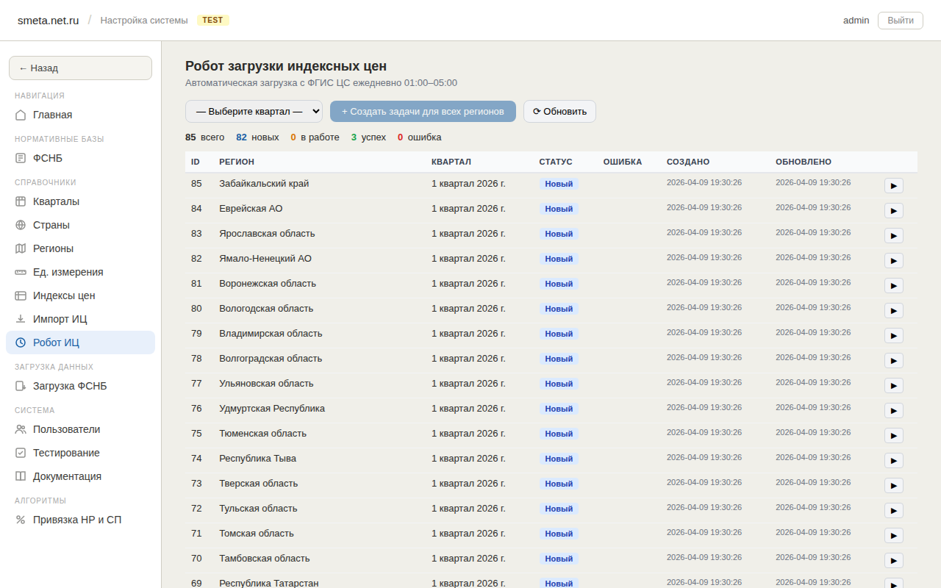The image size is (941, 588).
Task: Click the Выйти logout button
Action: click(x=900, y=20)
